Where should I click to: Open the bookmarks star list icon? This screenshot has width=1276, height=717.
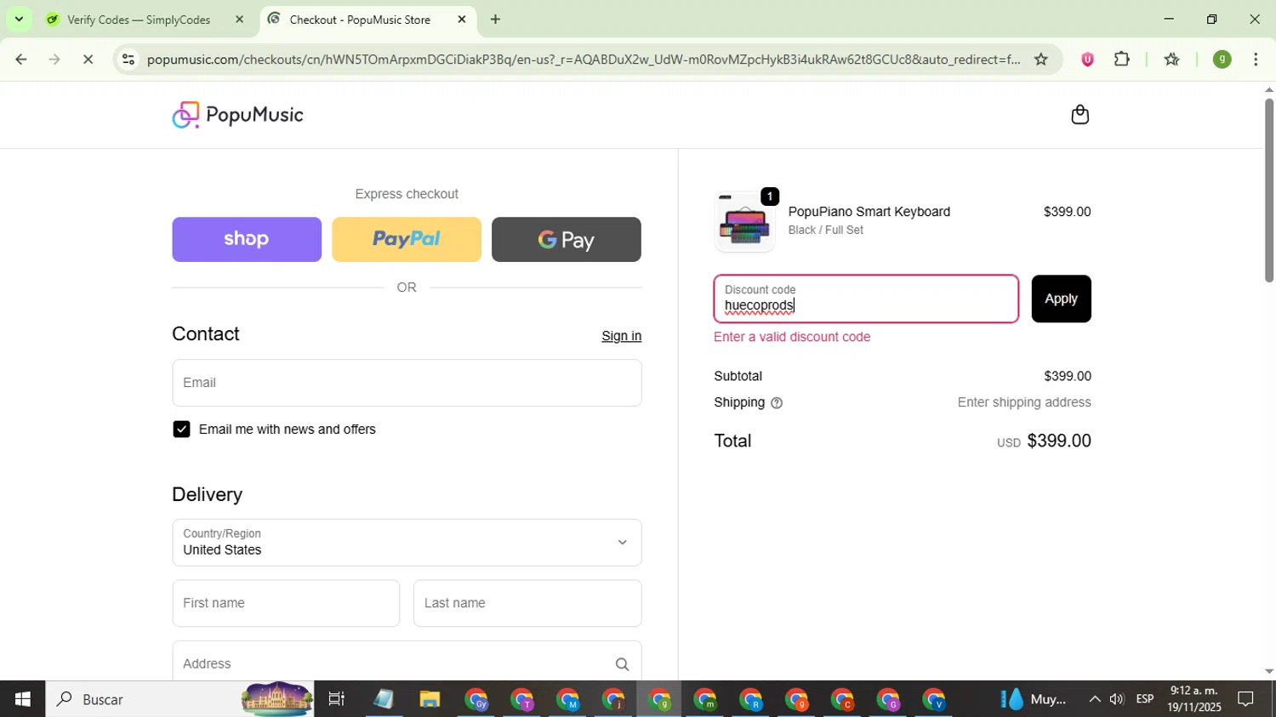click(x=1171, y=60)
